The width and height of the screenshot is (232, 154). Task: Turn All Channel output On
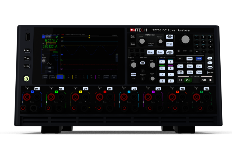[188, 80]
